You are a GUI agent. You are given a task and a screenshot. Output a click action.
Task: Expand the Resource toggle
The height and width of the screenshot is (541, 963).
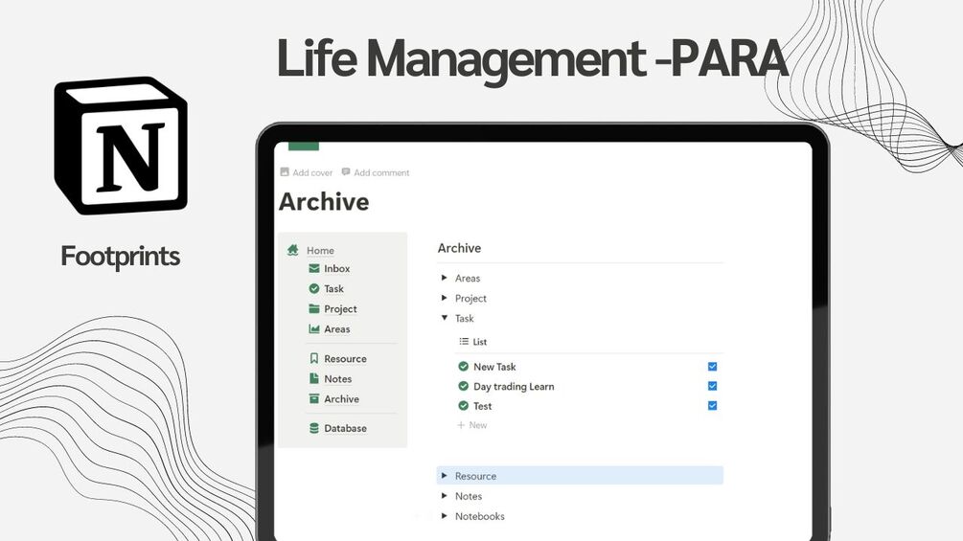[444, 475]
